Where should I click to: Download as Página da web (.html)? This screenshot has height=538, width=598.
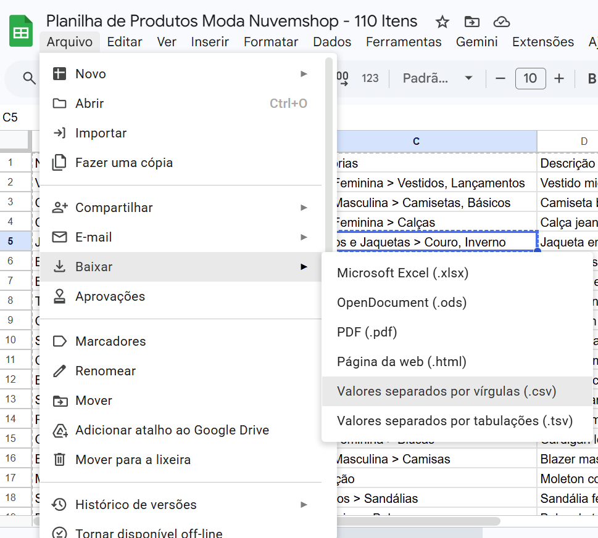click(457, 362)
